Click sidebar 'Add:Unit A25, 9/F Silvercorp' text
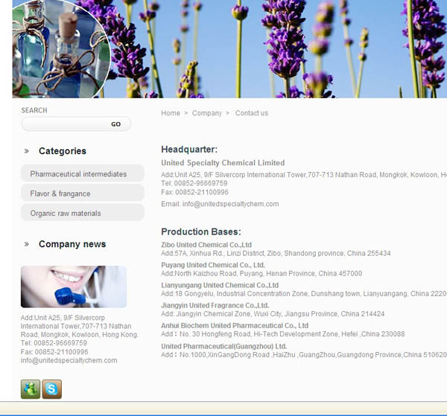This screenshot has width=447, height=416. 63,318
